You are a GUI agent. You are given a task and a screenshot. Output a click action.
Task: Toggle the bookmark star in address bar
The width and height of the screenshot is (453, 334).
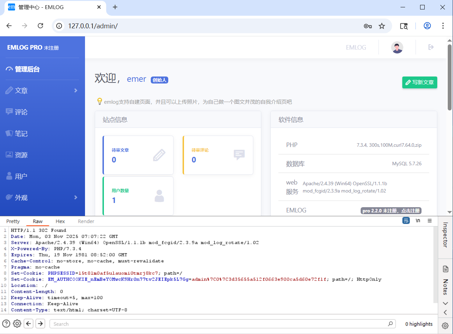[382, 26]
